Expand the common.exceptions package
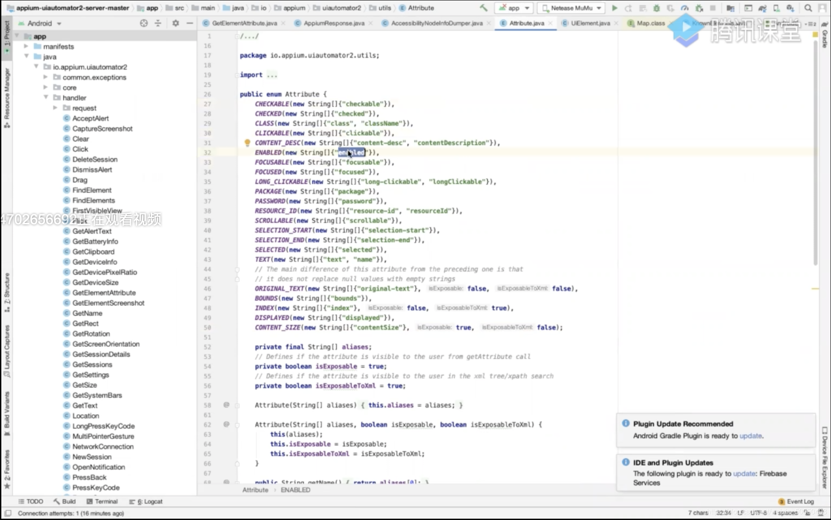 [45, 77]
